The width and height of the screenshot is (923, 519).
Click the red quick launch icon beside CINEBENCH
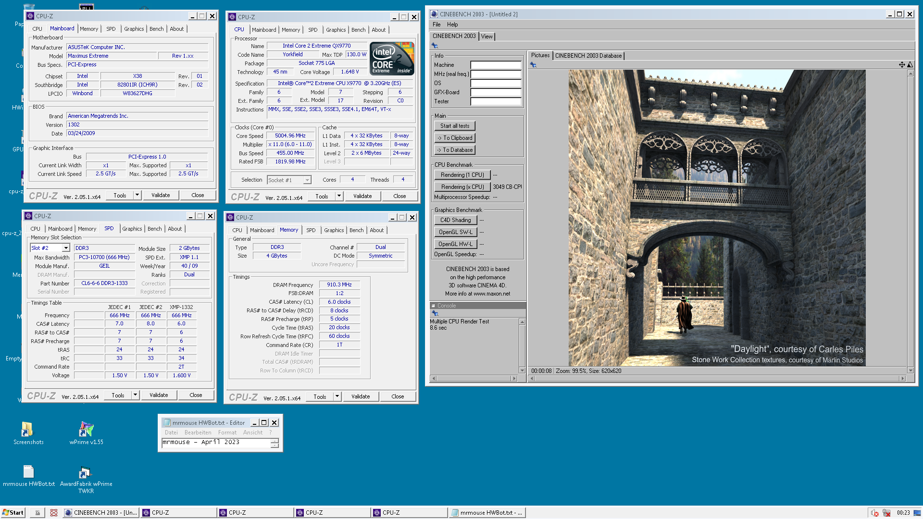point(54,513)
